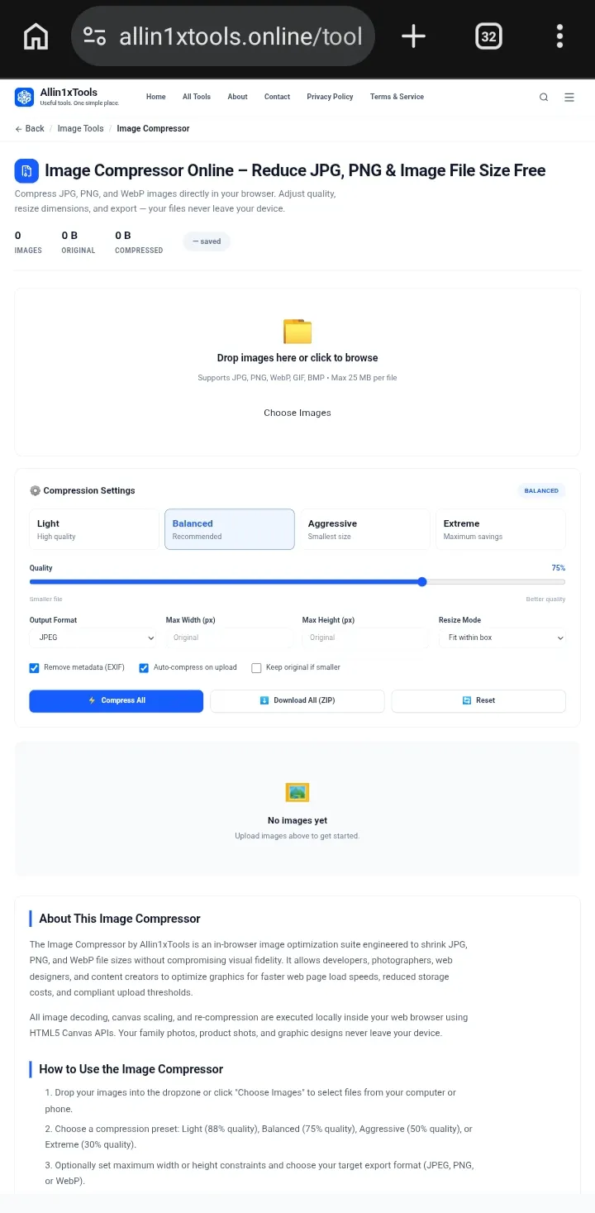595x1213 pixels.
Task: Click the saved indicator pill
Action: click(x=207, y=241)
